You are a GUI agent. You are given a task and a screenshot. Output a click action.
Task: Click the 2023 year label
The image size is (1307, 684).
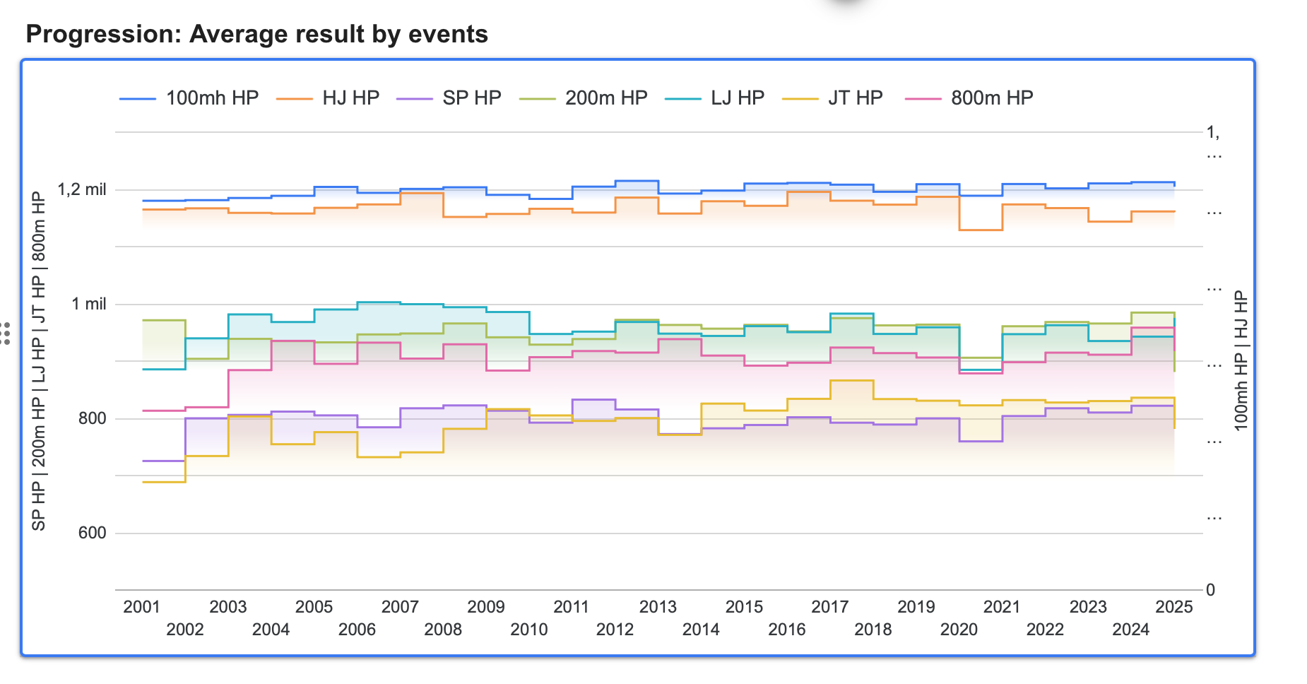tap(1089, 607)
